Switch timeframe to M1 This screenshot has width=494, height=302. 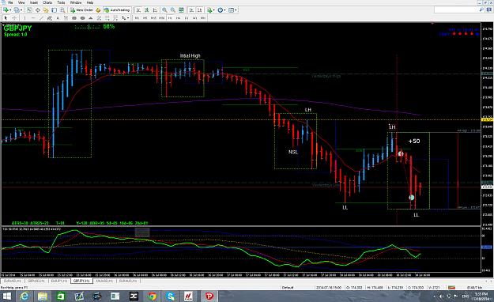pyautogui.click(x=137, y=18)
